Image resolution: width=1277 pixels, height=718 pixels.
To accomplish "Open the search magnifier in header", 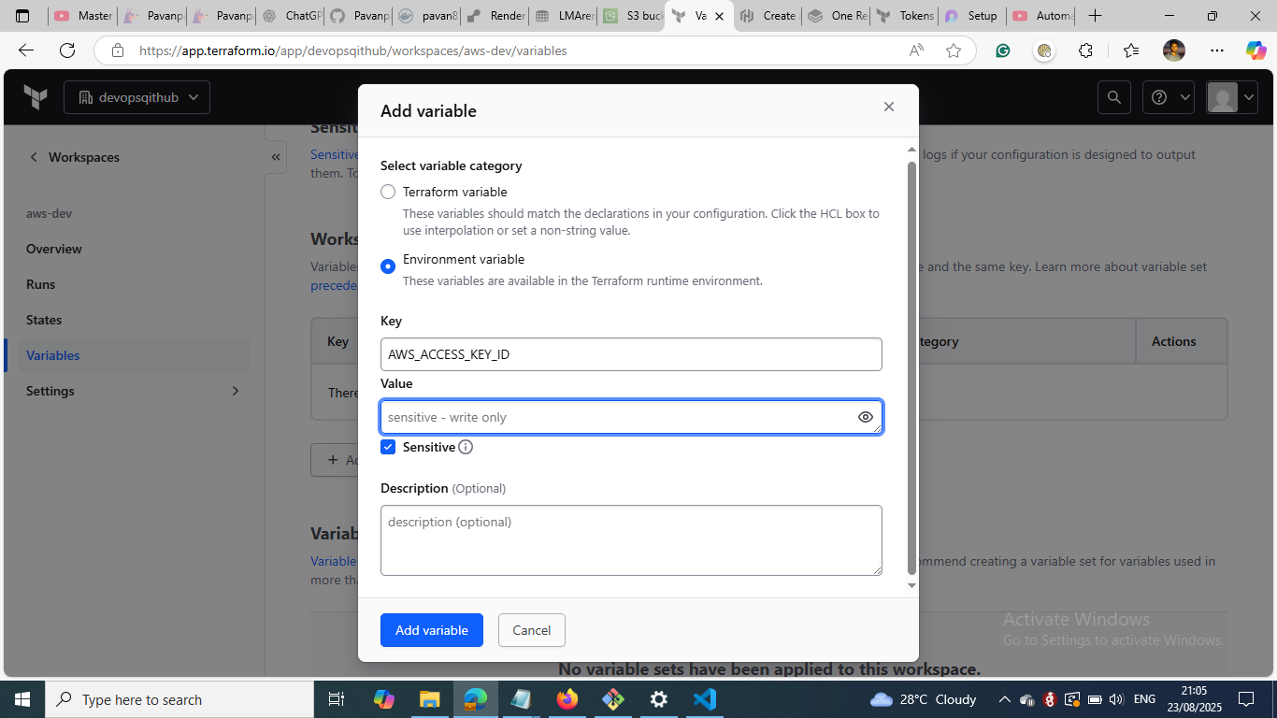I will click(x=1113, y=97).
